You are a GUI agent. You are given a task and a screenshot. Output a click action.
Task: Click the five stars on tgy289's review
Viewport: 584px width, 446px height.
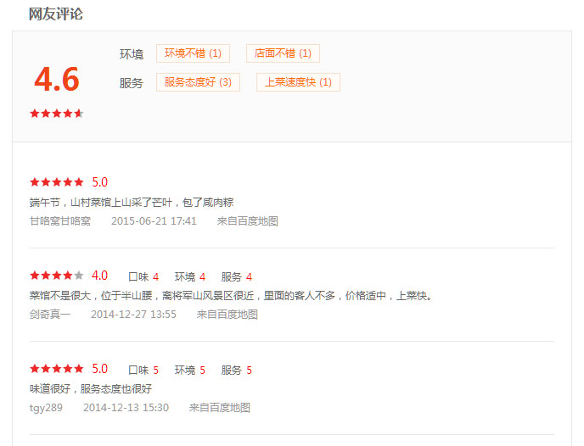pyautogui.click(x=57, y=369)
